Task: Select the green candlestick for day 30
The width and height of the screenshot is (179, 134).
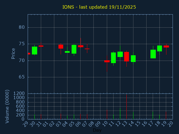Action: click(x=34, y=51)
